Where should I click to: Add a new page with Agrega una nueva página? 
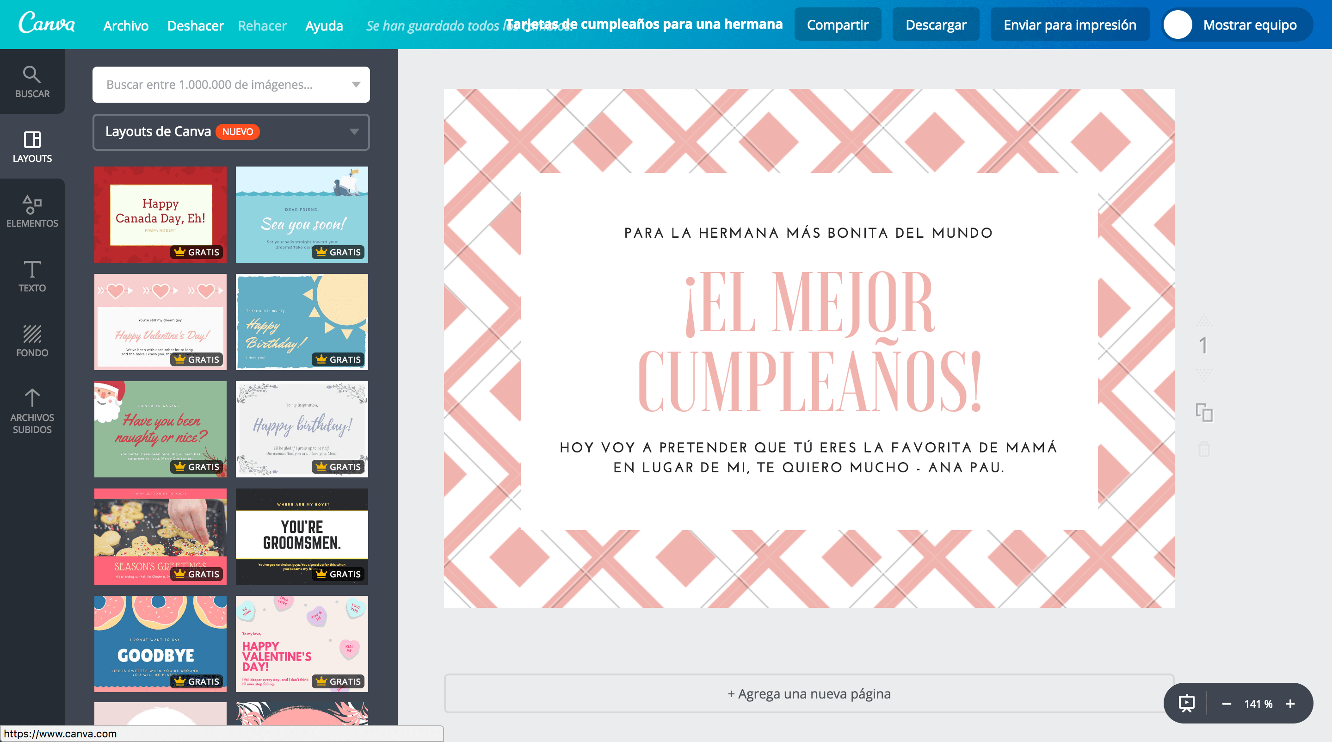pos(809,693)
